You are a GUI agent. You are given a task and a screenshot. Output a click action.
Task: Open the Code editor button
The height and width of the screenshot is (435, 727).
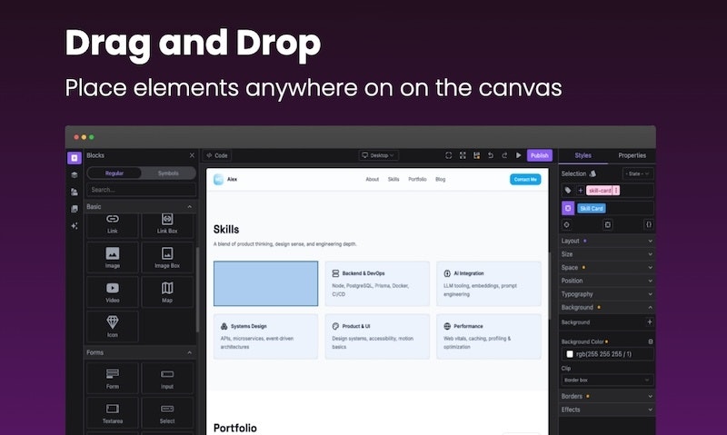point(216,155)
